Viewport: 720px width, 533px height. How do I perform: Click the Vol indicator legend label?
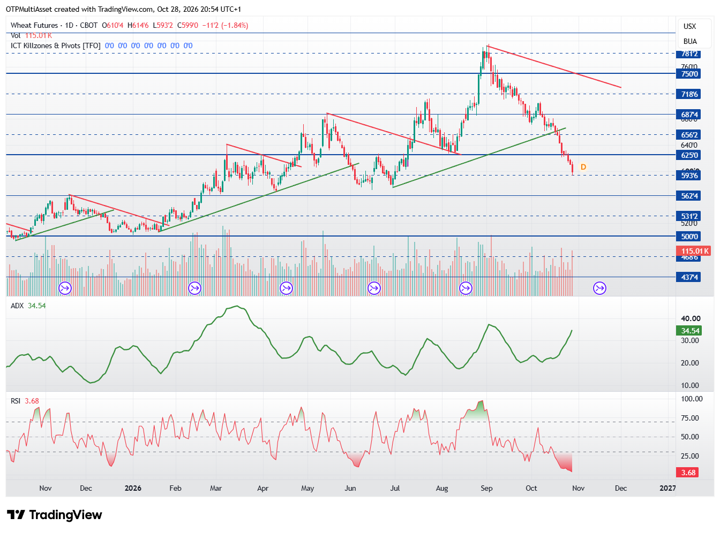16,35
